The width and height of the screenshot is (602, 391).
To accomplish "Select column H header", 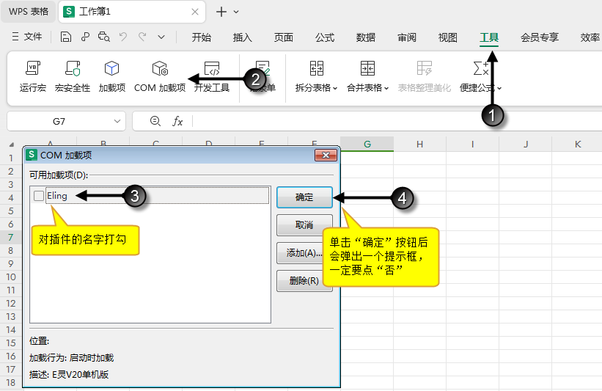I will pyautogui.click(x=419, y=144).
